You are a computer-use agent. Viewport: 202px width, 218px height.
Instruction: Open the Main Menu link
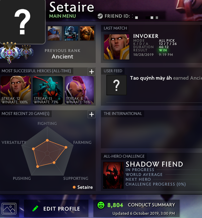tap(63, 16)
